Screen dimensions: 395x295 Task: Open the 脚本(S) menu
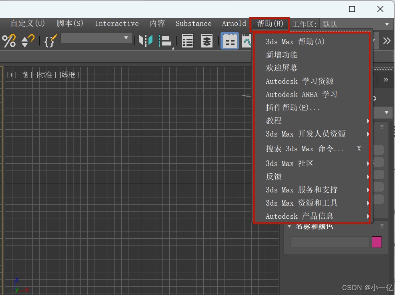[70, 24]
